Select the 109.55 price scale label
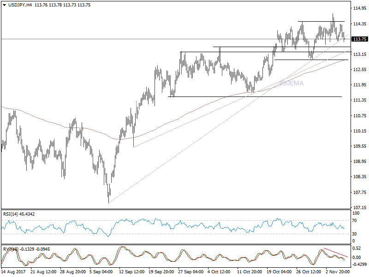Viewport: 369px width, 277px height. pyautogui.click(x=360, y=146)
